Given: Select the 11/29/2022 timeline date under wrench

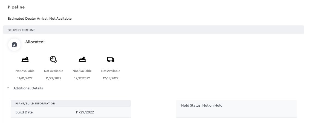Looking at the screenshot, I should pos(53,78).
